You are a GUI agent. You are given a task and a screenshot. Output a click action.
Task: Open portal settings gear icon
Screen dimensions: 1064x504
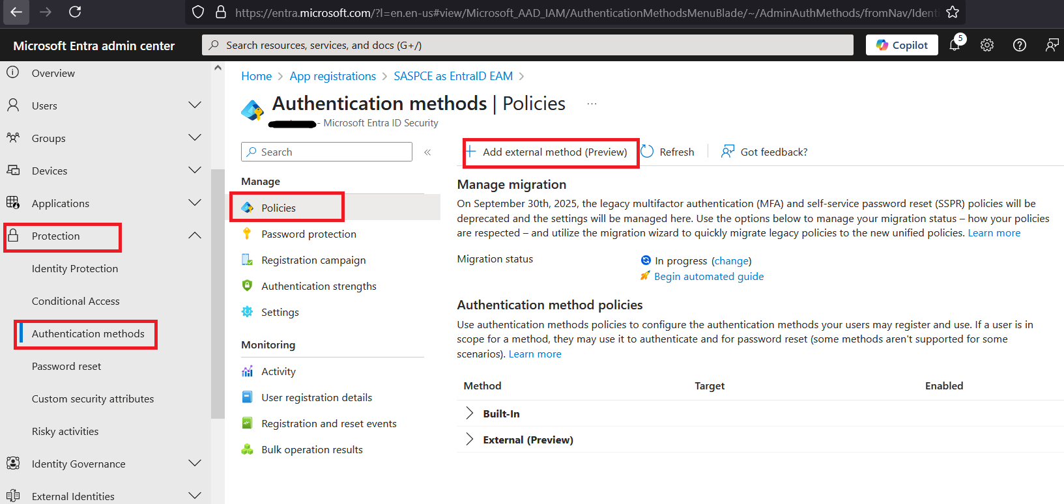(987, 45)
